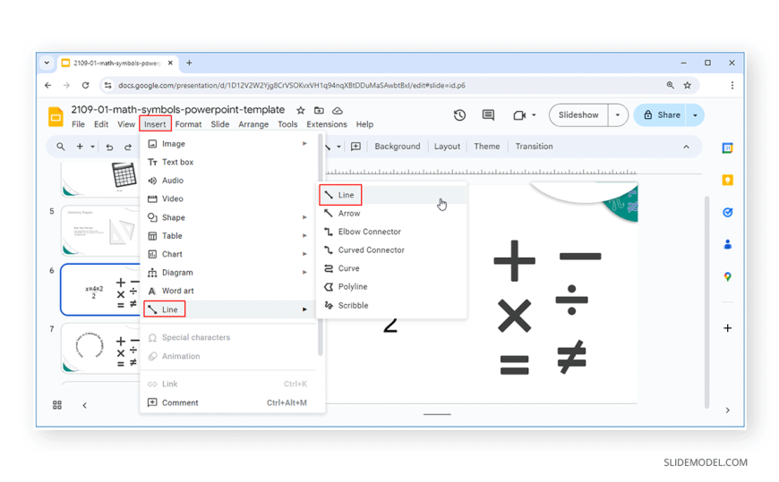Open Google Maps side panel icon
Image resolution: width=779 pixels, height=482 pixels.
coord(727,276)
